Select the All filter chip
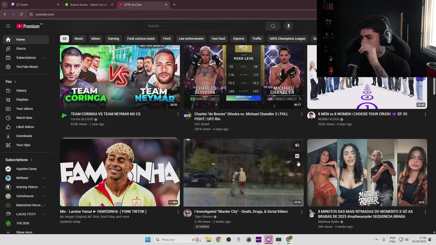Screen dimensions: 436x245 64,39
